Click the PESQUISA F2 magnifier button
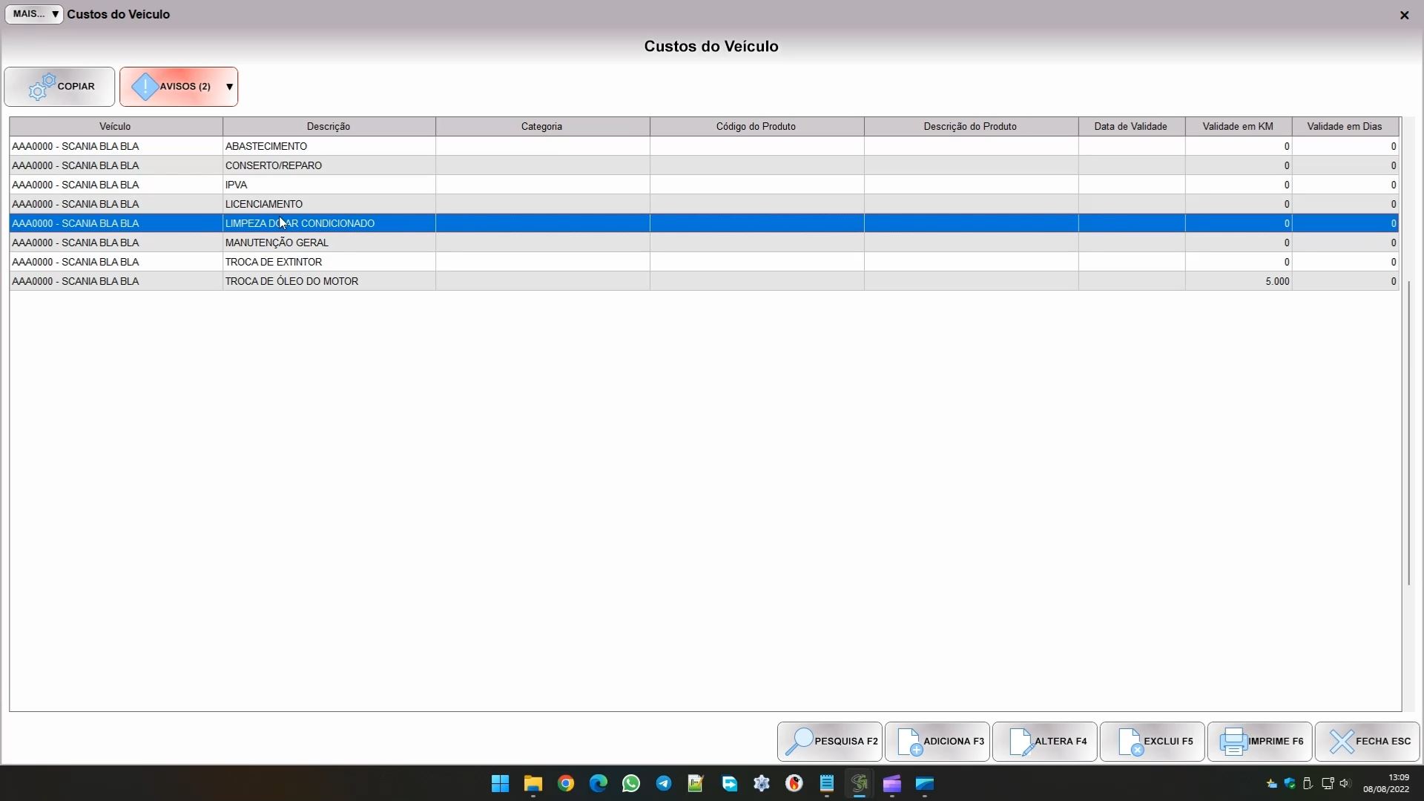This screenshot has height=801, width=1424. pyautogui.click(x=830, y=741)
